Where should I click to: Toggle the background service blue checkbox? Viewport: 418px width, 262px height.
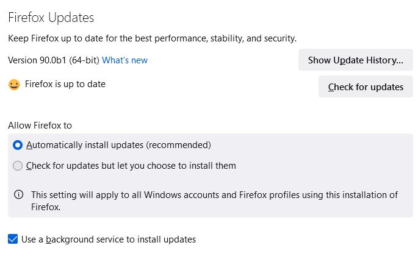tap(13, 239)
